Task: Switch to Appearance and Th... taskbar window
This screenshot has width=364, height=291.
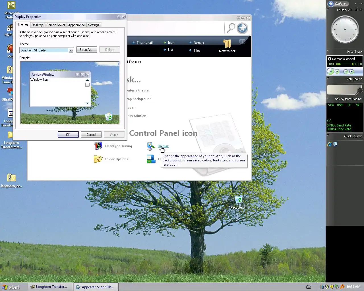Action: pyautogui.click(x=96, y=287)
